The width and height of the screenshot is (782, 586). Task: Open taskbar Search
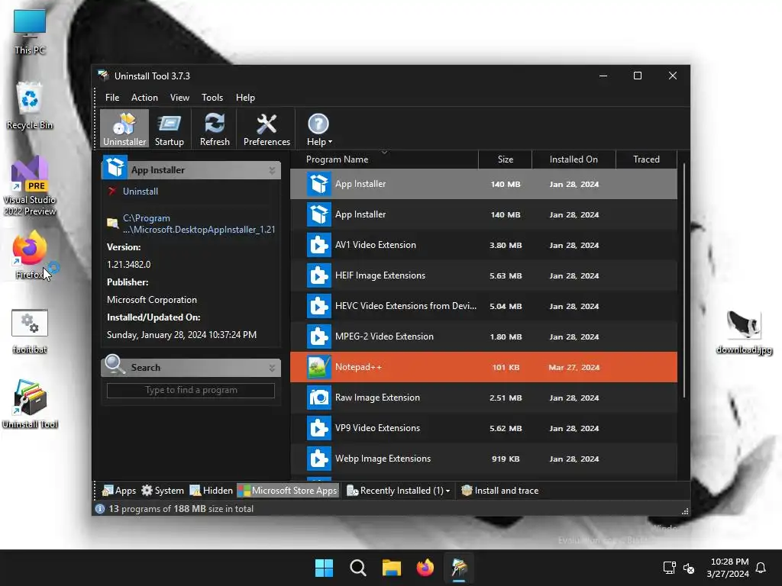coord(357,568)
